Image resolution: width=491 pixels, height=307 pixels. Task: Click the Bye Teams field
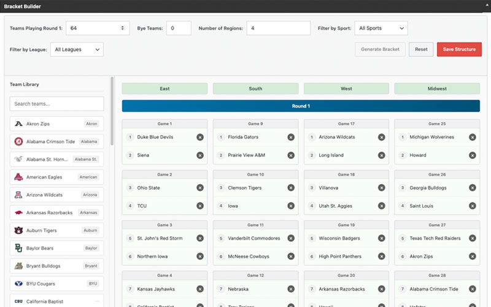pos(179,28)
